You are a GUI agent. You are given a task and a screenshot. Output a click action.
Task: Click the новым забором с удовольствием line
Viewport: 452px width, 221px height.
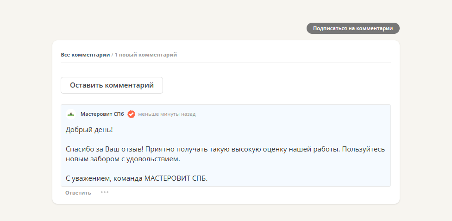[122, 159]
